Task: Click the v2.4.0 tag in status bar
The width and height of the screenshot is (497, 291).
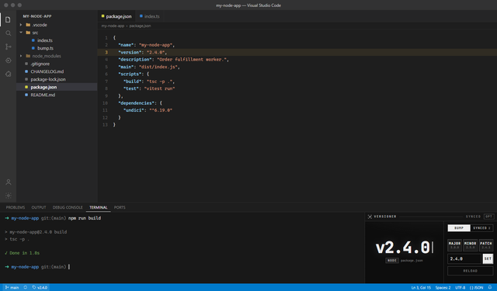Action: [x=40, y=288]
